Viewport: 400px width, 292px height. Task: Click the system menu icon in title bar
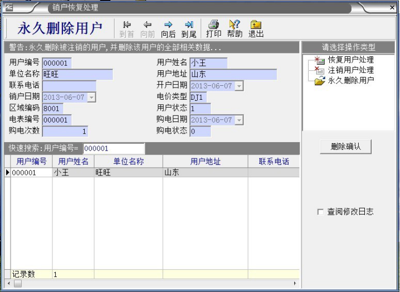(x=9, y=8)
